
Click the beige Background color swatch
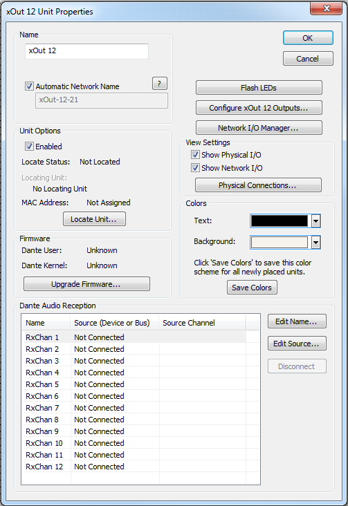pos(280,242)
